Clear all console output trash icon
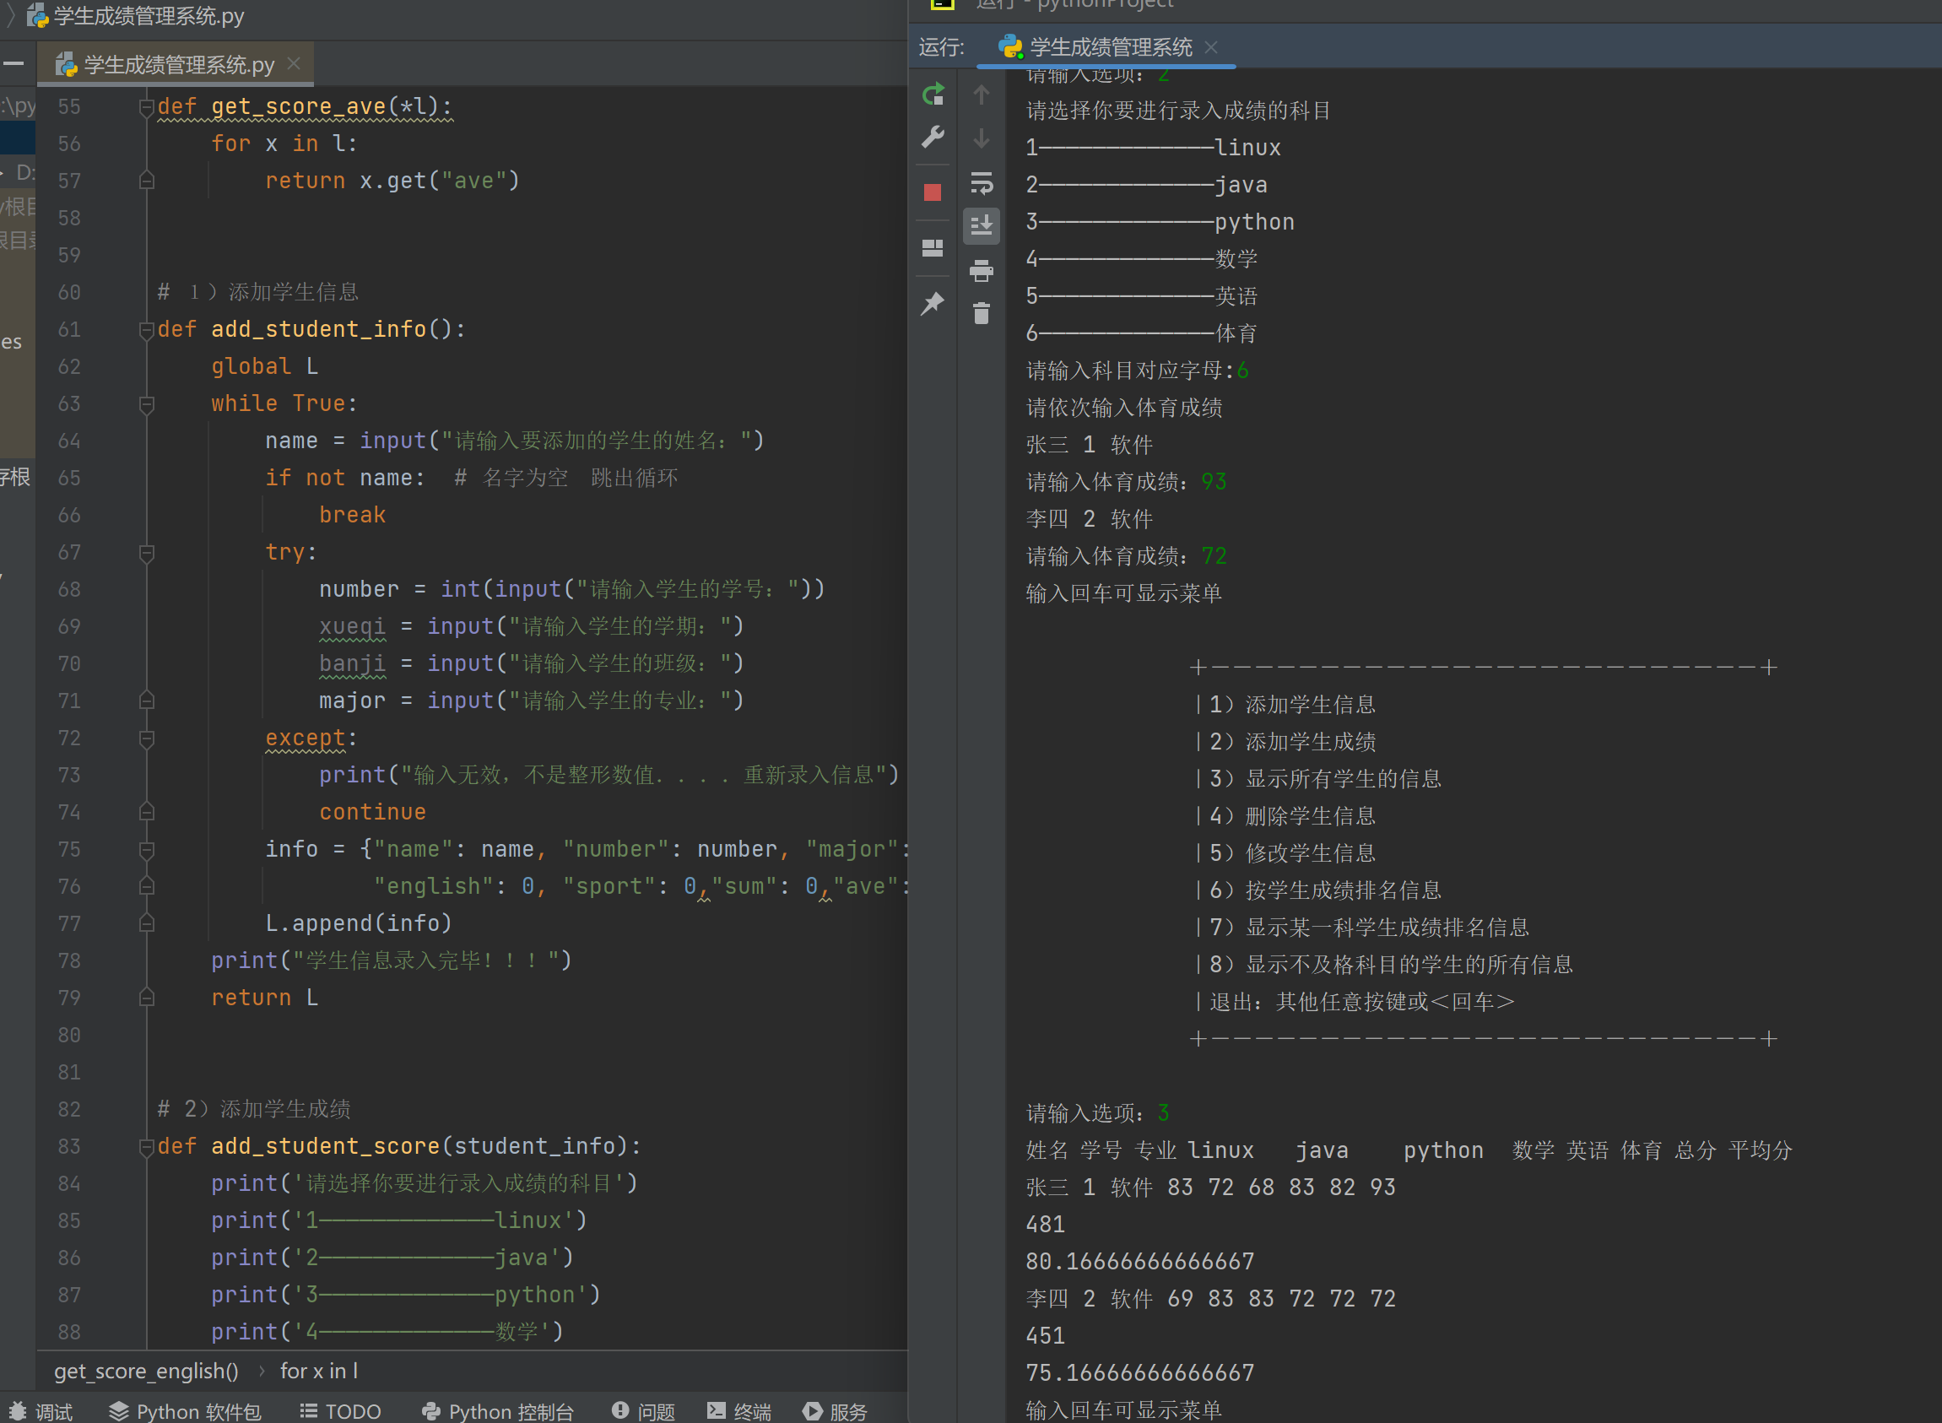 [981, 313]
